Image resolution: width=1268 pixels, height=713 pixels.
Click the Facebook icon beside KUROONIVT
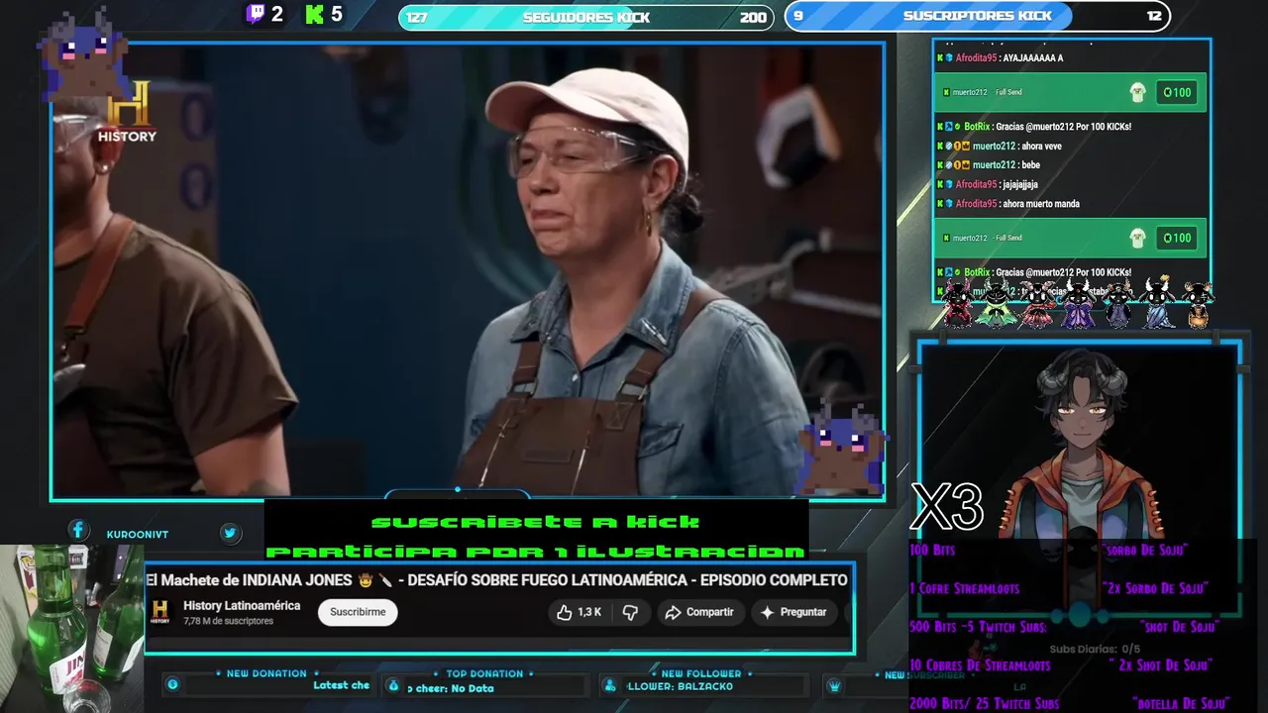78,531
